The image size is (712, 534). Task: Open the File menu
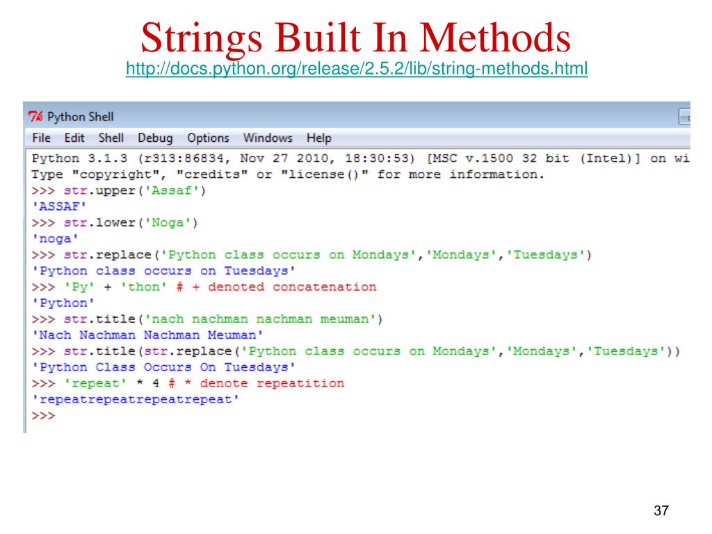[41, 138]
